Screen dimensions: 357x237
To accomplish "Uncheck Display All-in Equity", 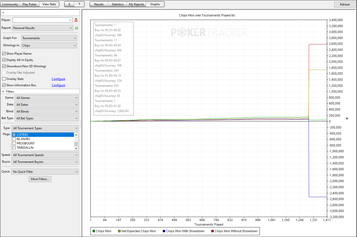I will tap(4, 60).
